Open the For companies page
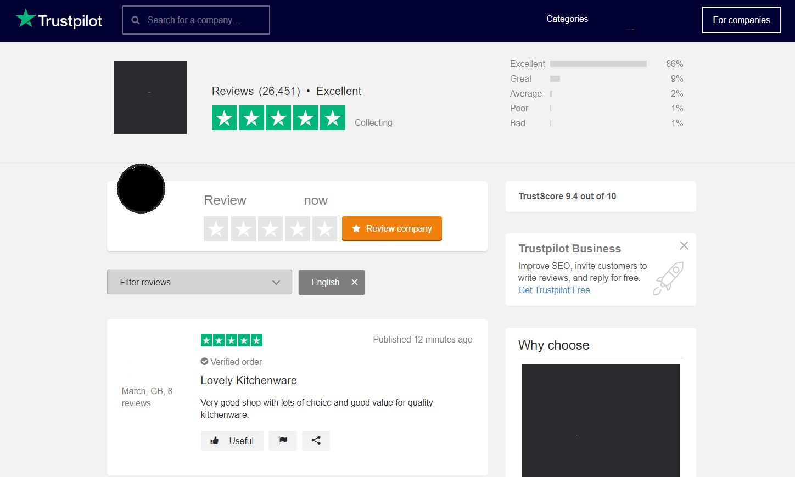This screenshot has height=477, width=795. click(x=741, y=20)
